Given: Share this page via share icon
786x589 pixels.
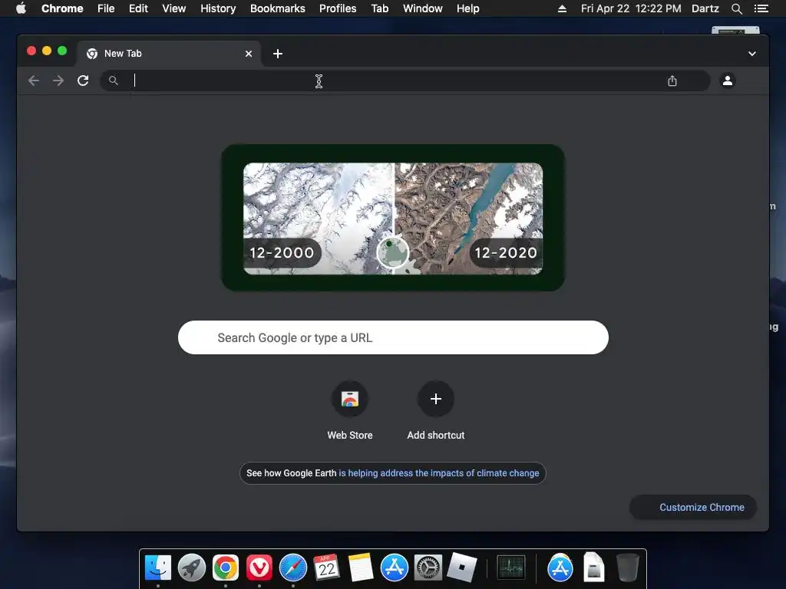Looking at the screenshot, I should (x=672, y=81).
